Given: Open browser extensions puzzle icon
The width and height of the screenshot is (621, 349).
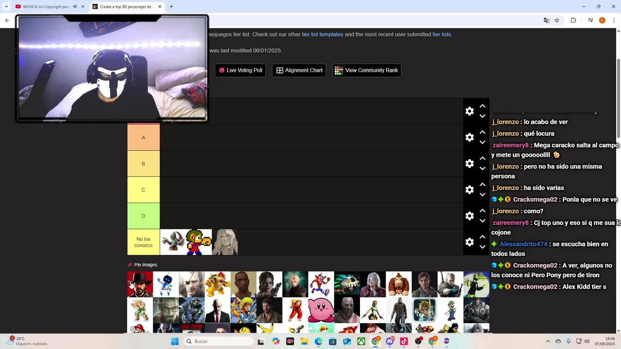Looking at the screenshot, I should (573, 20).
